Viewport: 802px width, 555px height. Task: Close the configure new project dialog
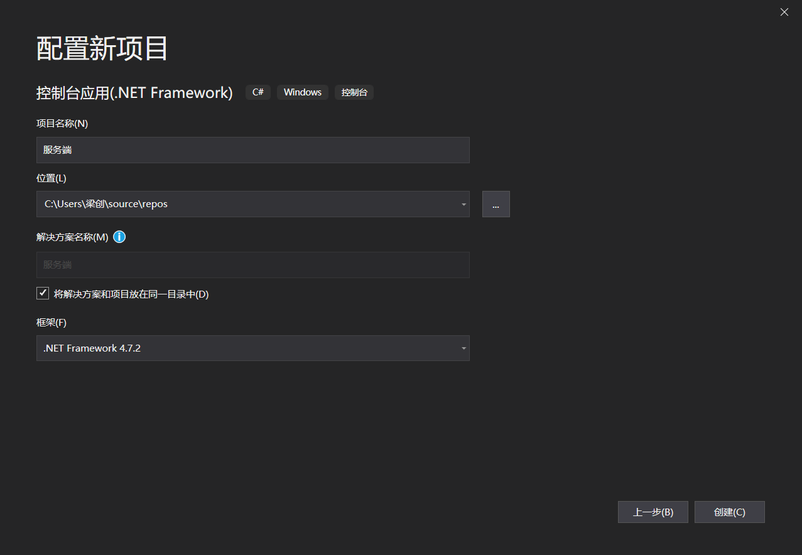[x=784, y=12]
